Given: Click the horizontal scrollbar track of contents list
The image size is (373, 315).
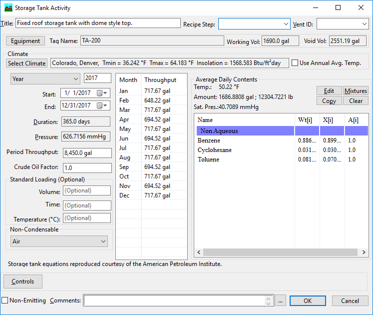Looking at the screenshot, I should (280, 252).
